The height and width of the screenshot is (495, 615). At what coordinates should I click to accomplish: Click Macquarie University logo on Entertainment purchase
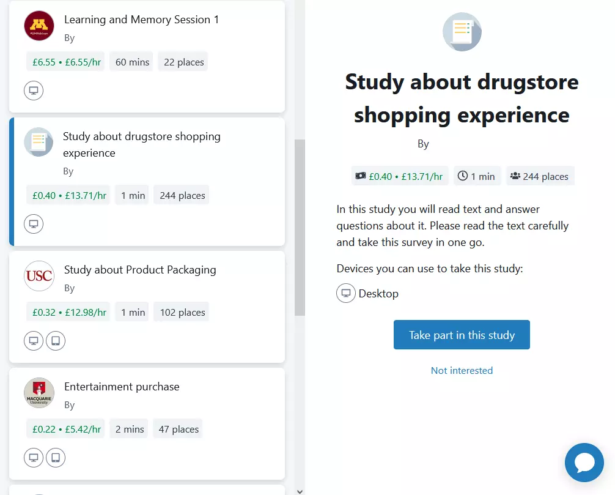39,393
